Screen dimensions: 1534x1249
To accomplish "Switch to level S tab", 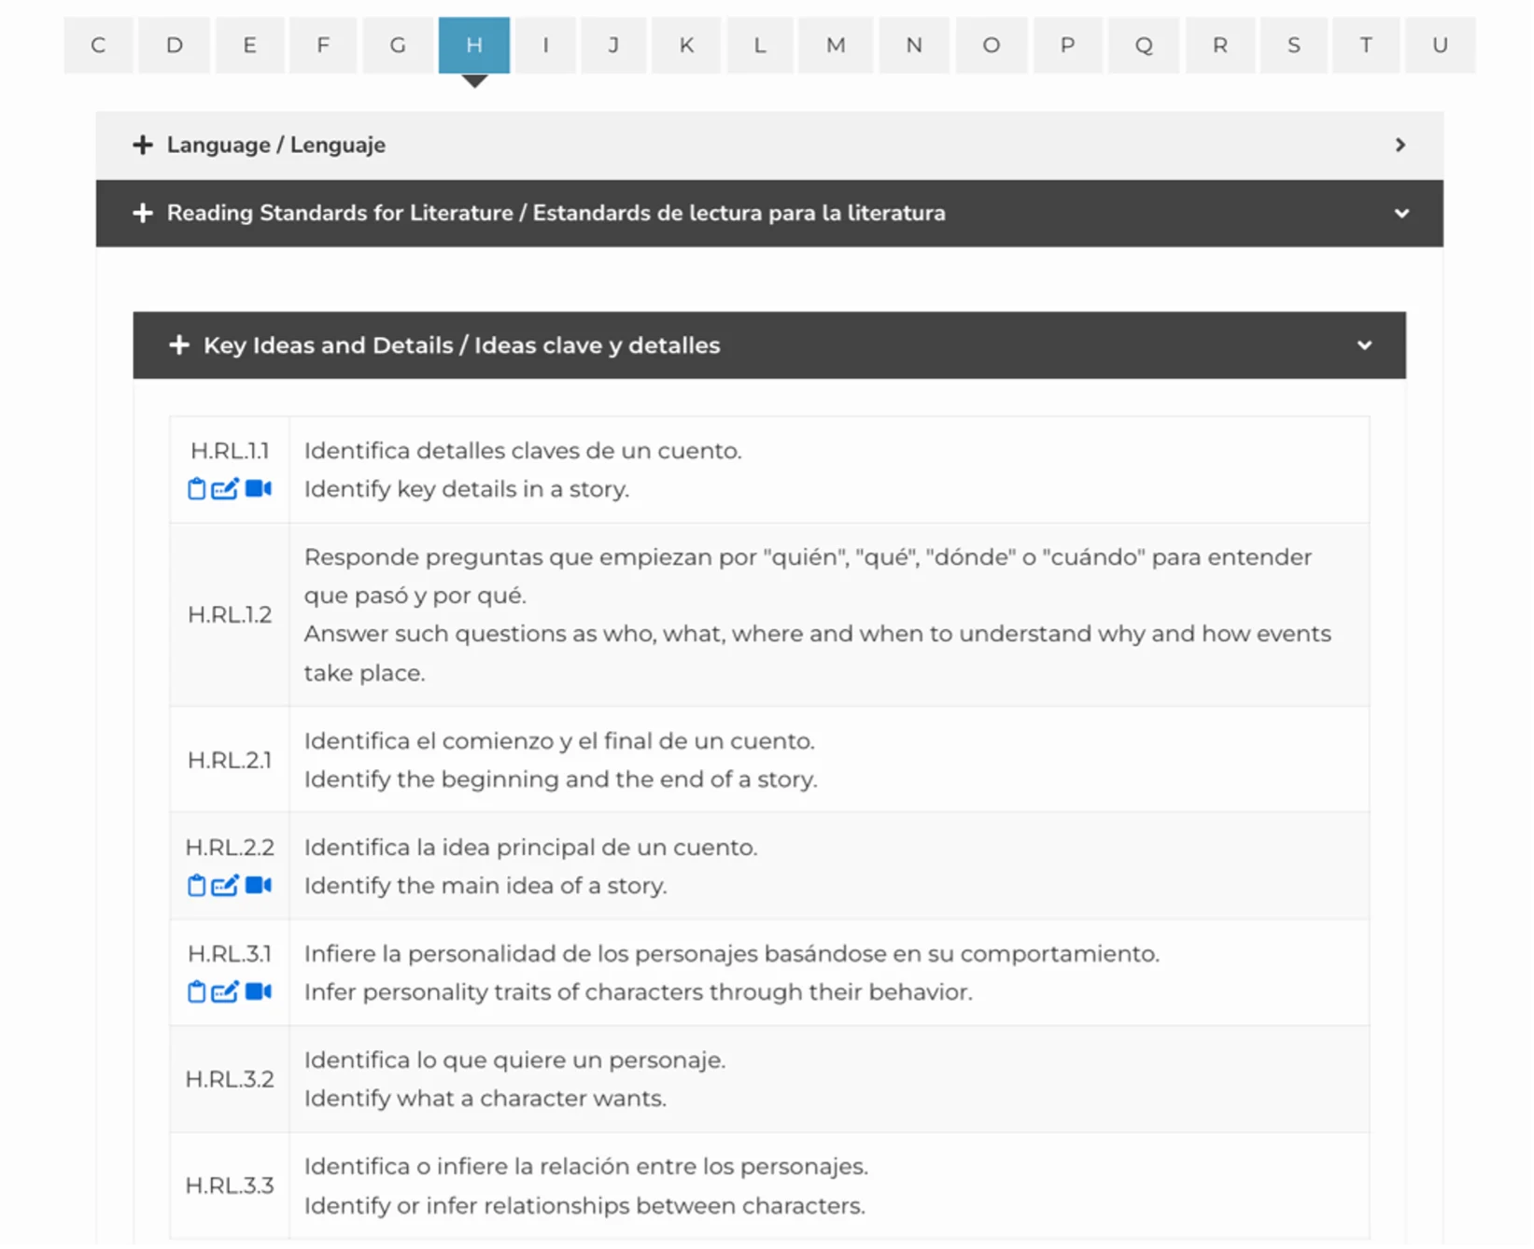I will tap(1294, 45).
